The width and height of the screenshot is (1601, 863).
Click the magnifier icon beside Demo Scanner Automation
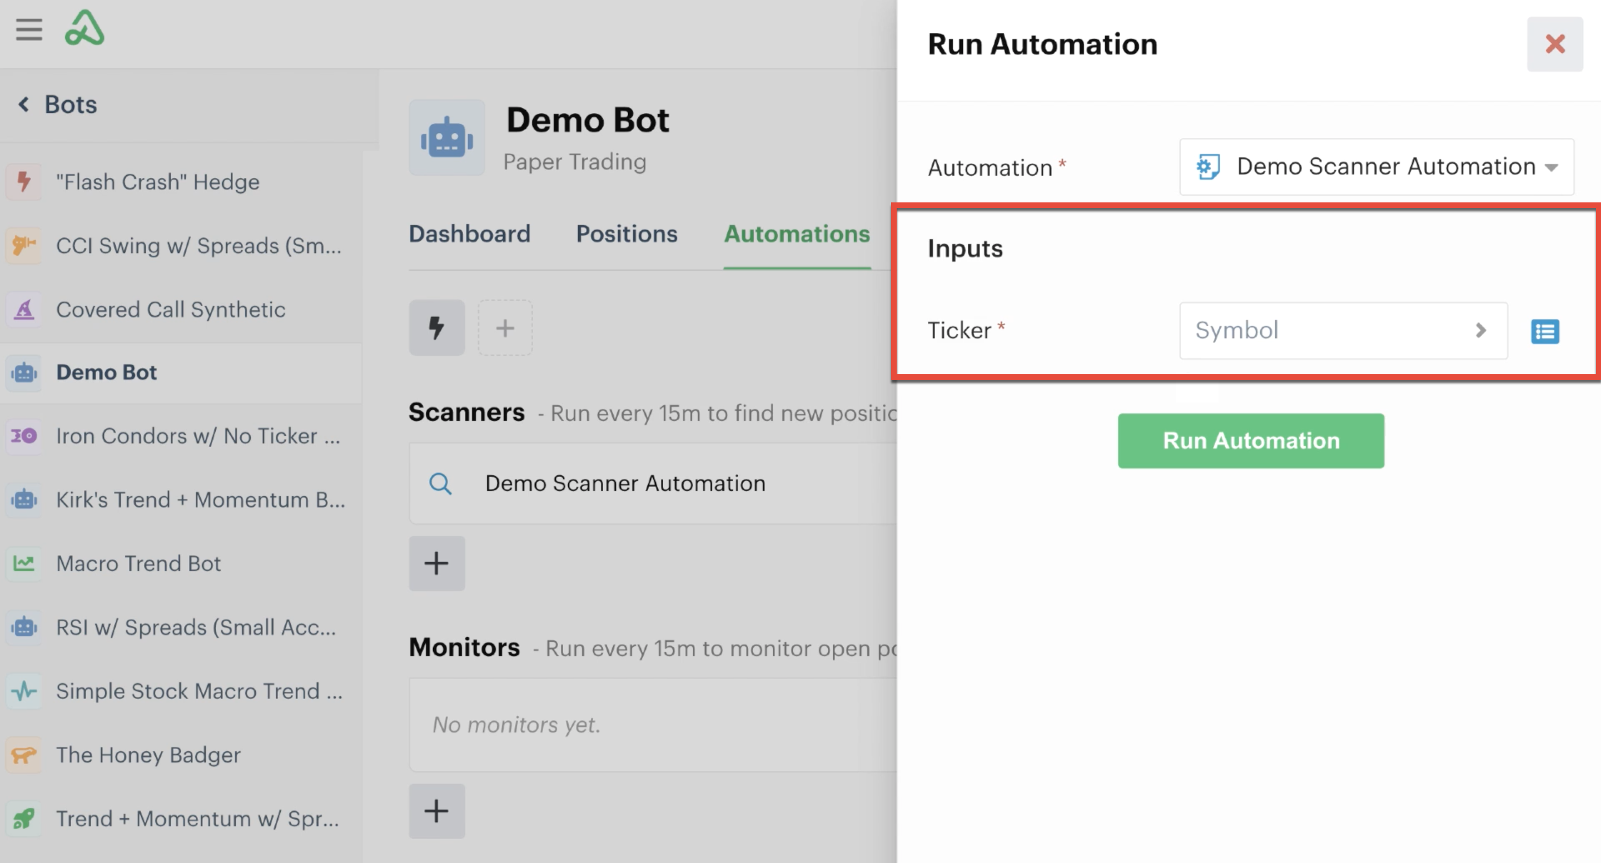pos(440,483)
